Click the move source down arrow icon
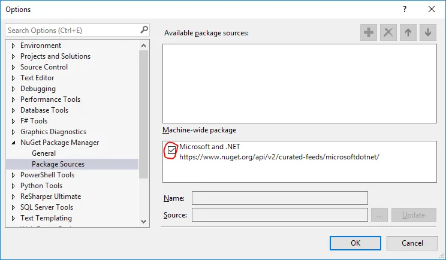This screenshot has height=260, width=446. coord(427,33)
